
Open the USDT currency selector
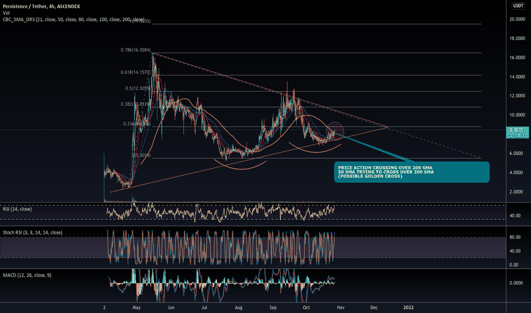518,6
